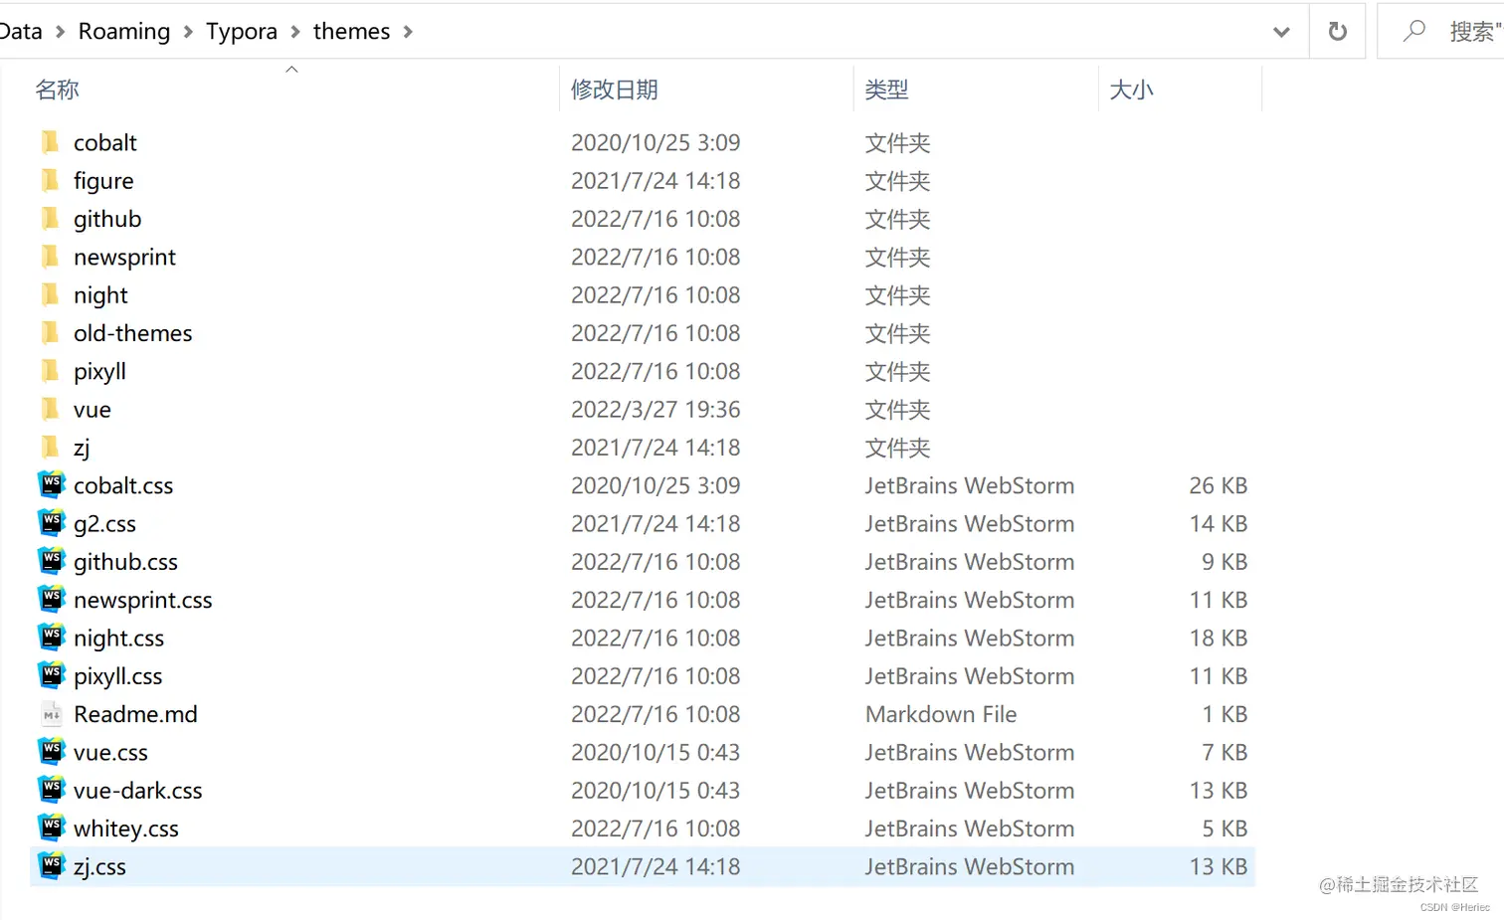This screenshot has height=920, width=1504.
Task: Select file name whitey.css
Action: (126, 828)
